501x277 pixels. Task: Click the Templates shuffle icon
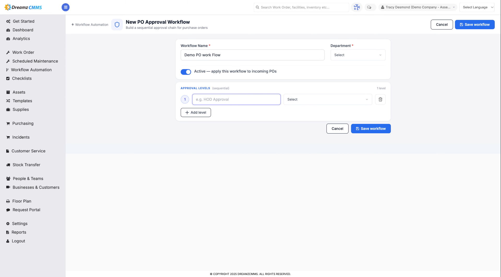8,101
